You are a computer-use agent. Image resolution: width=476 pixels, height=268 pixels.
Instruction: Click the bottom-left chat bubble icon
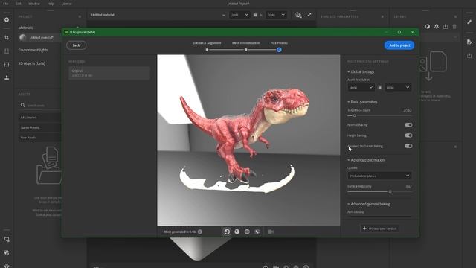click(x=7, y=240)
